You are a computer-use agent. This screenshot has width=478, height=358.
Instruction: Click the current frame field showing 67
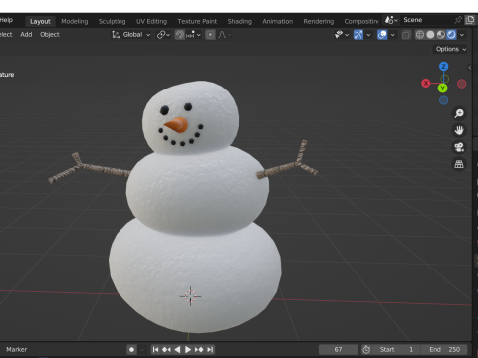[x=338, y=349]
